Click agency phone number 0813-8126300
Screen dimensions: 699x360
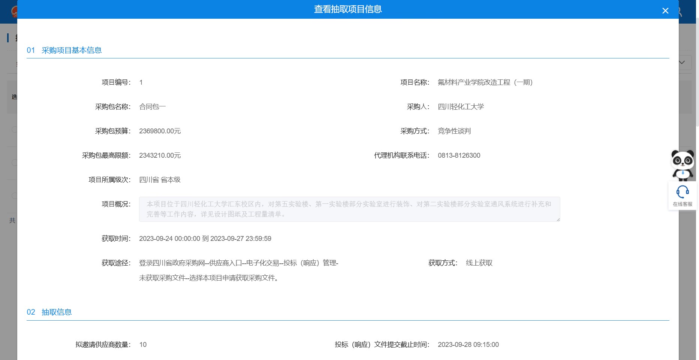459,155
